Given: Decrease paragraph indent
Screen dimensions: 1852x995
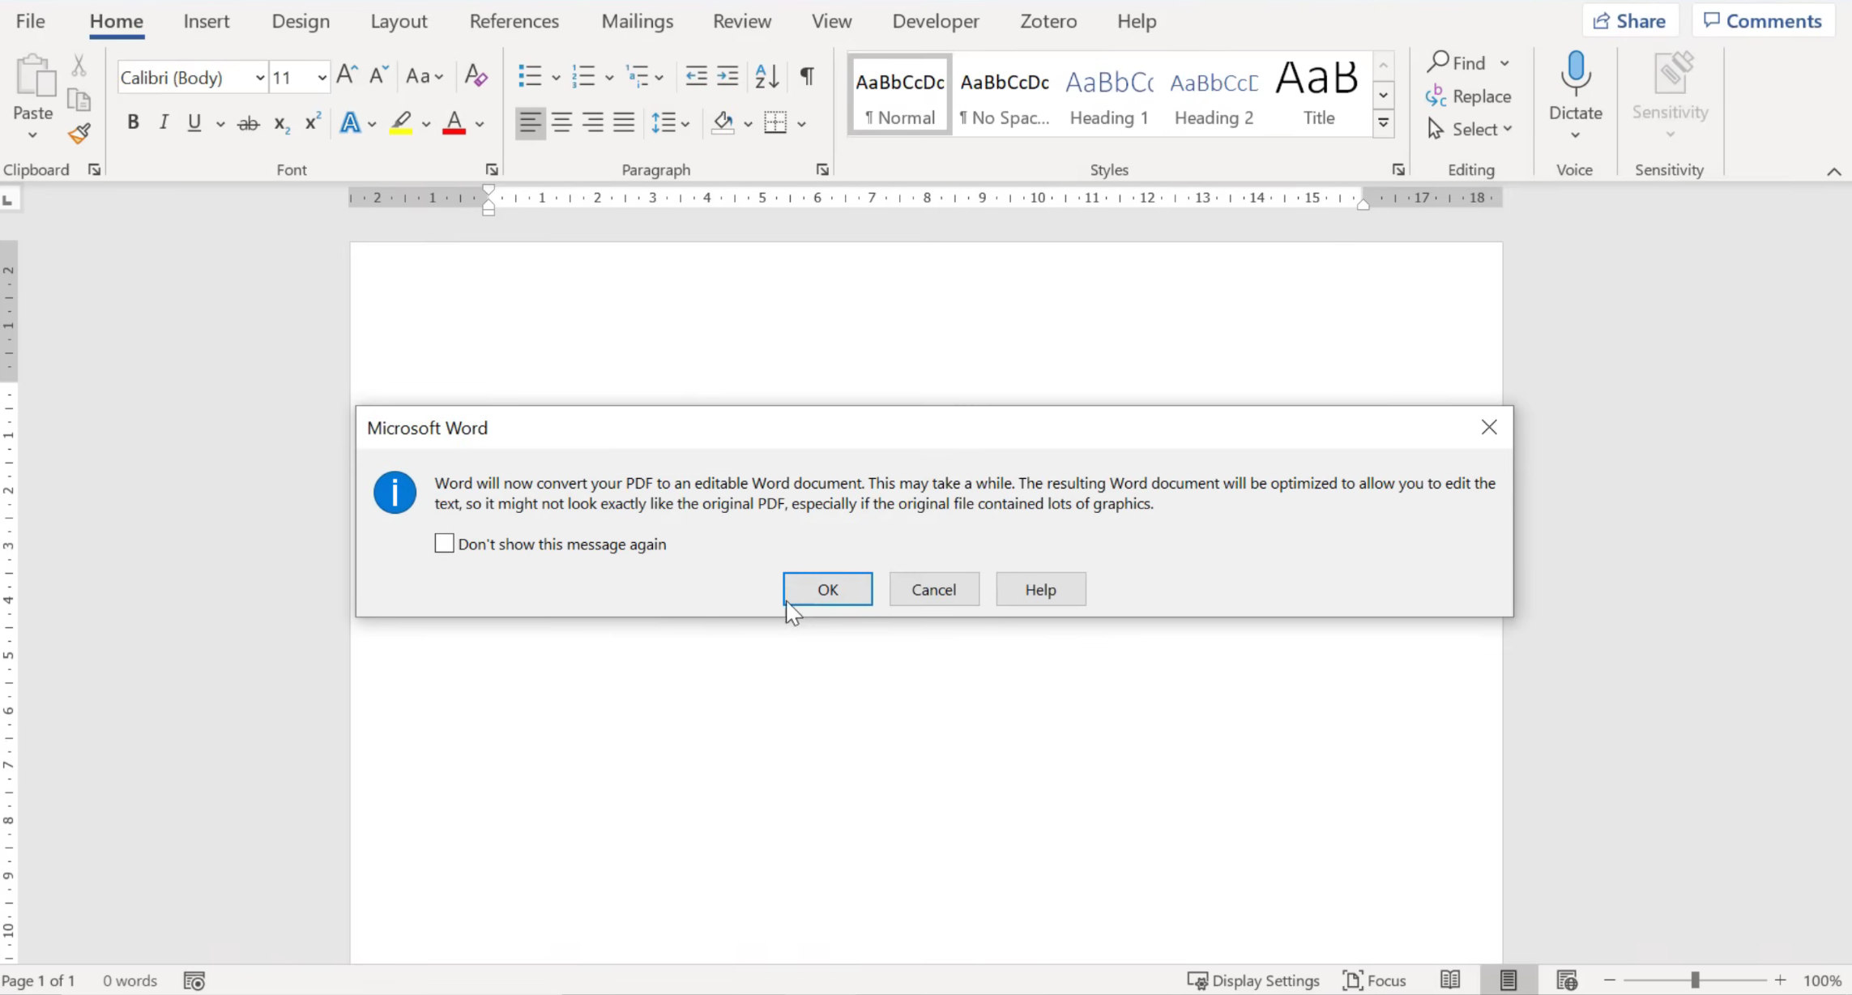Looking at the screenshot, I should tap(696, 76).
